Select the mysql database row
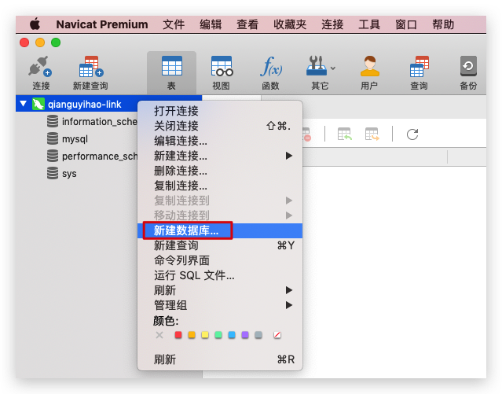The height and width of the screenshot is (394, 502). click(x=77, y=139)
